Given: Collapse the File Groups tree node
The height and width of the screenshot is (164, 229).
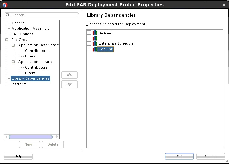Looking at the screenshot, I should pos(7,40).
